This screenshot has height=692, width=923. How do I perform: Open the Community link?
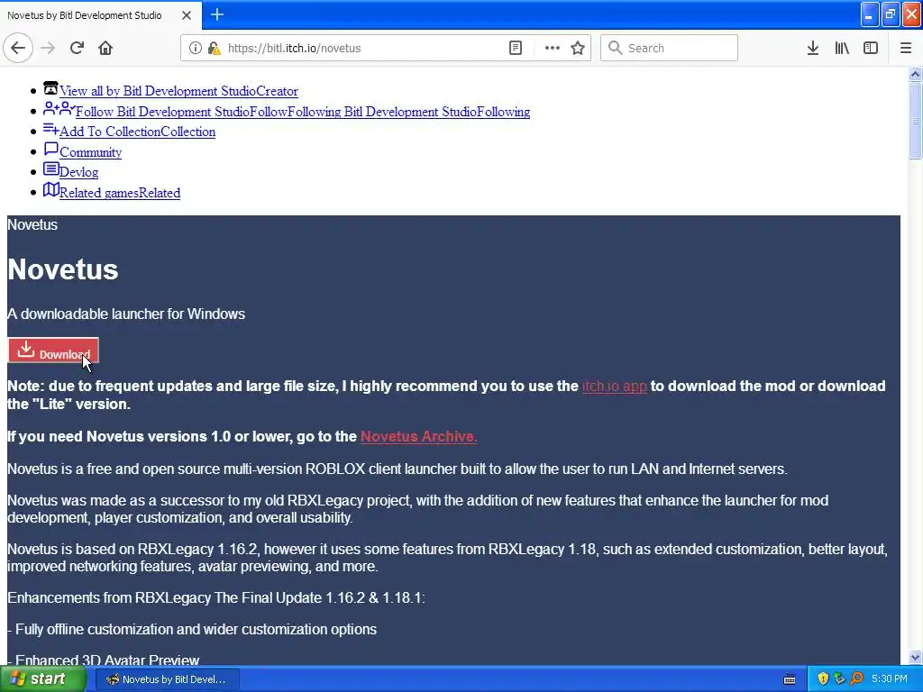tap(91, 152)
